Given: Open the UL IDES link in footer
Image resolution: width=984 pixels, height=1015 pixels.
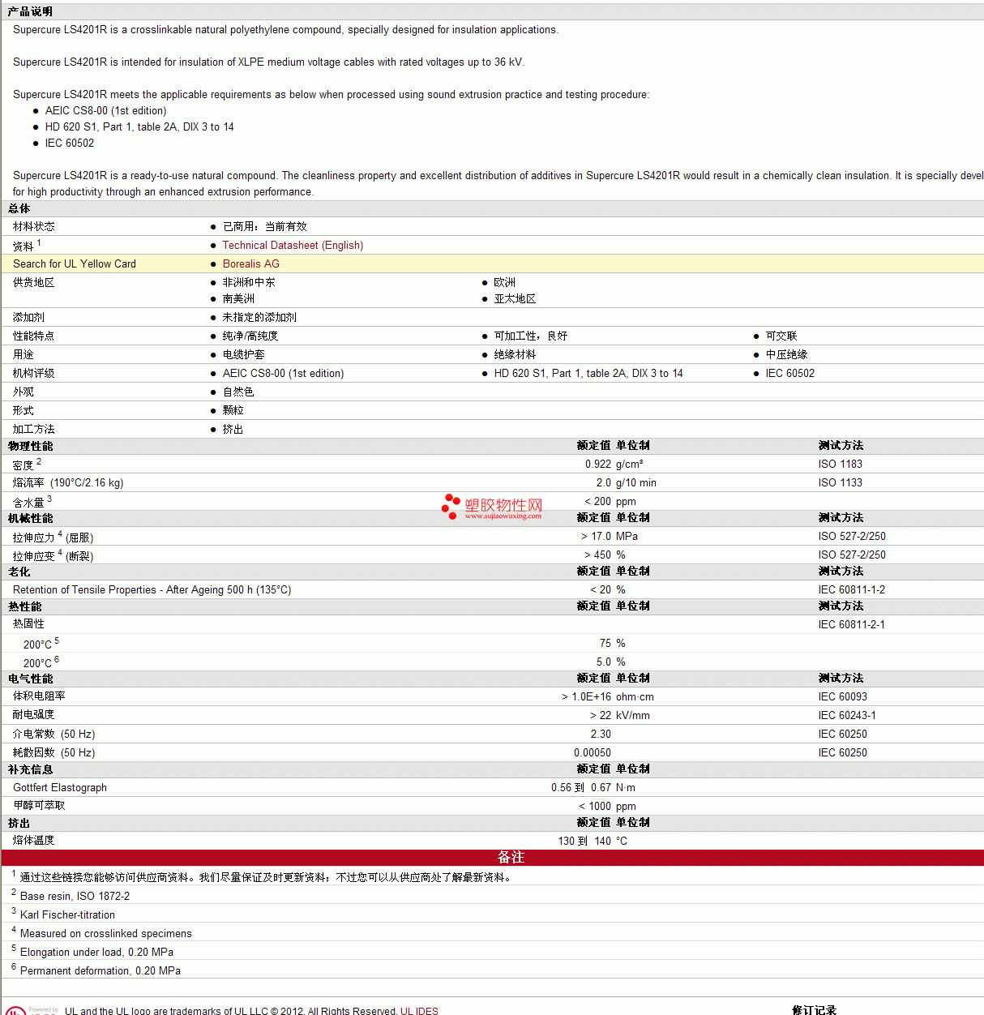Looking at the screenshot, I should 419,1011.
